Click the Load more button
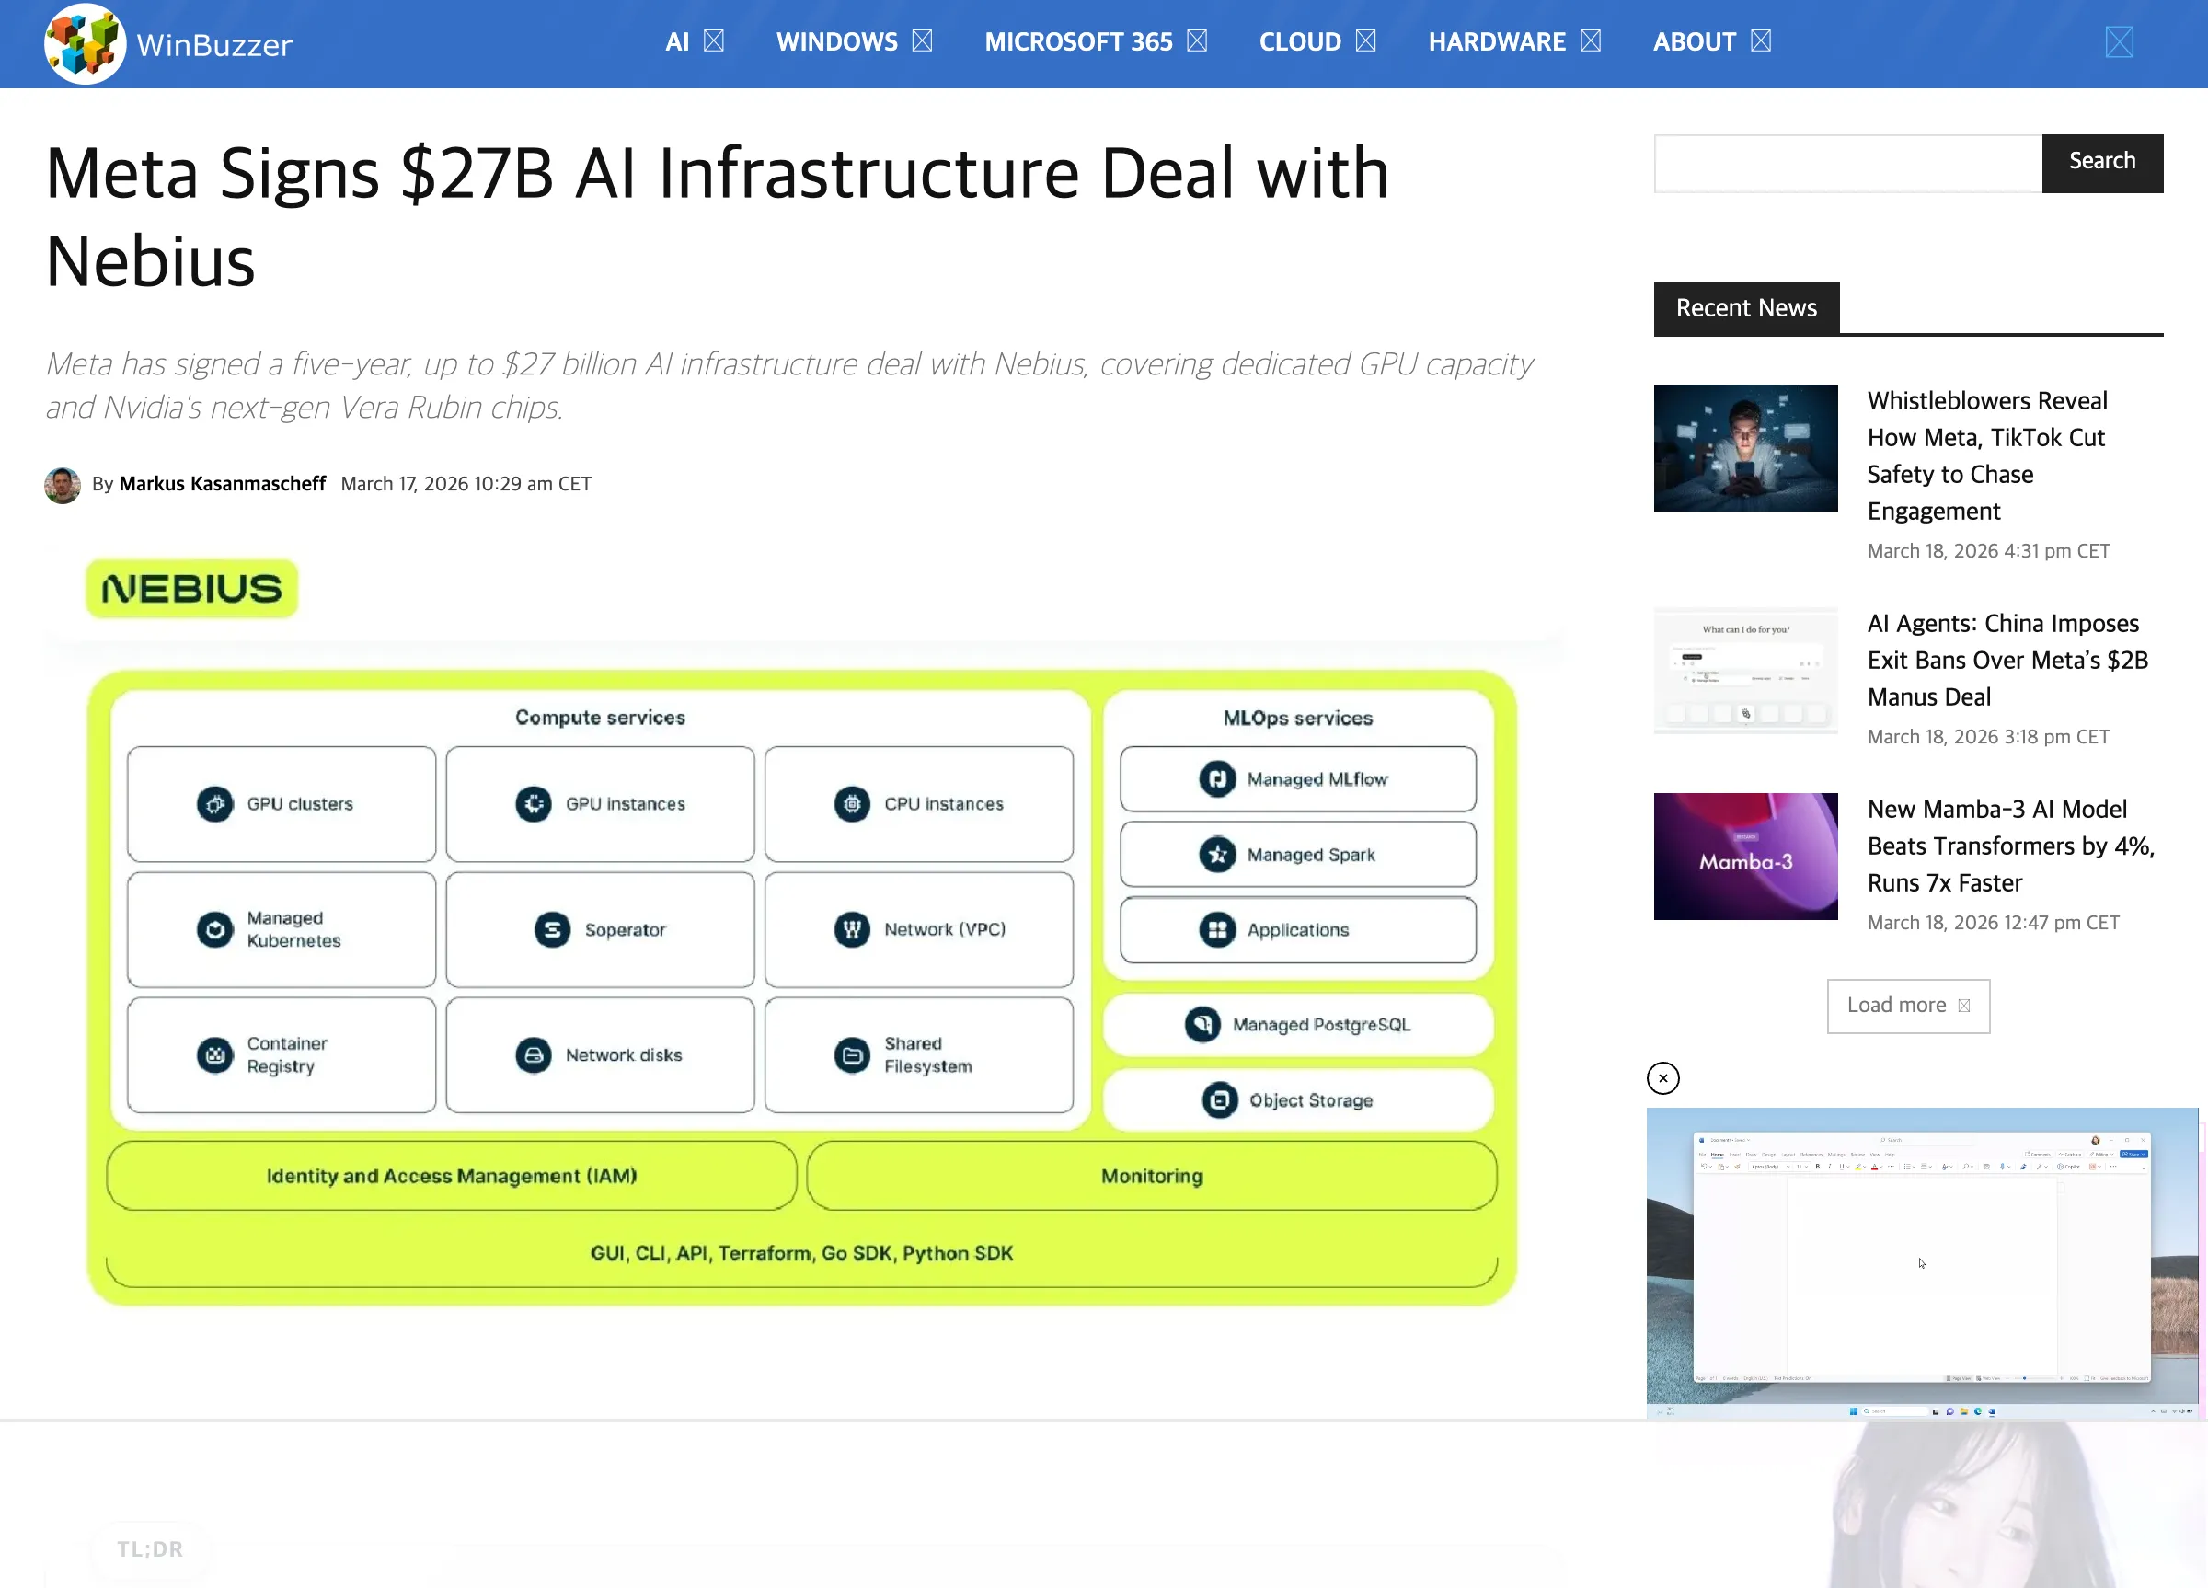Screen dimensions: 2208x1588 [1907, 1005]
